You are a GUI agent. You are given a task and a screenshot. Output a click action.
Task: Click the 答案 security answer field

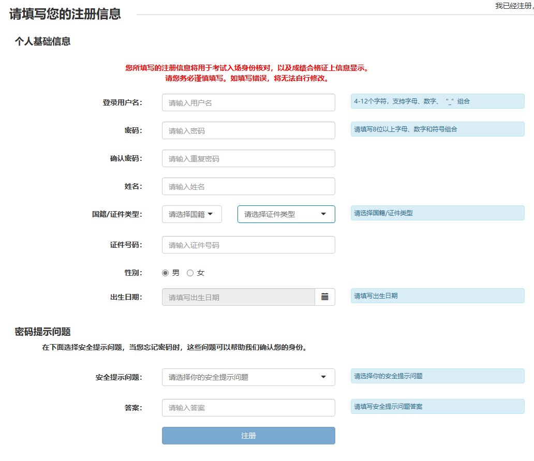coord(248,408)
